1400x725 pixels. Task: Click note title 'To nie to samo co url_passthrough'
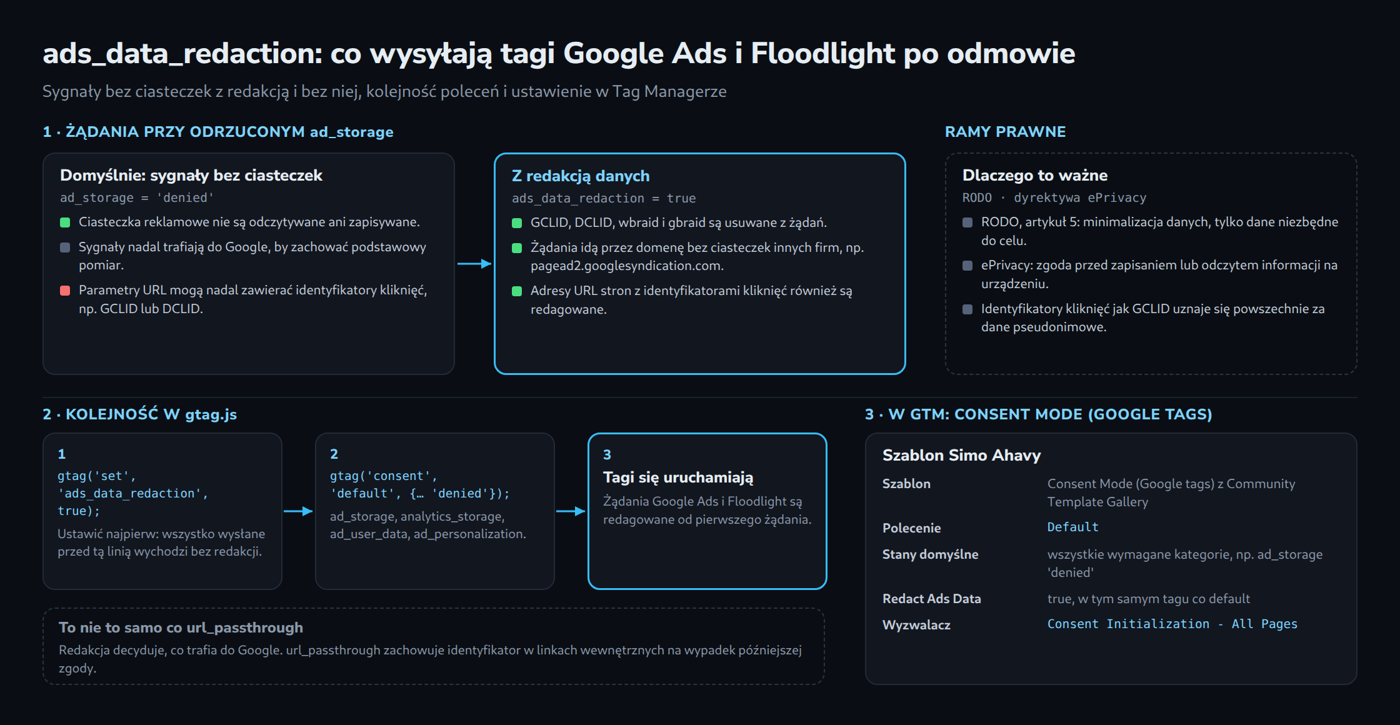pos(181,627)
